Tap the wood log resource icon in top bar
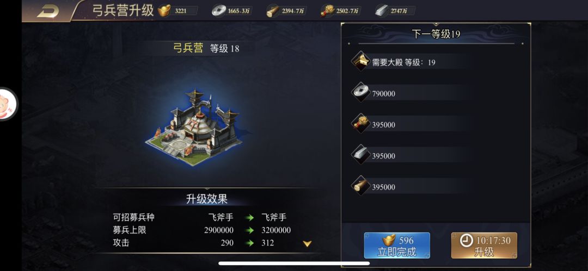The width and height of the screenshot is (588, 271). pos(273,11)
